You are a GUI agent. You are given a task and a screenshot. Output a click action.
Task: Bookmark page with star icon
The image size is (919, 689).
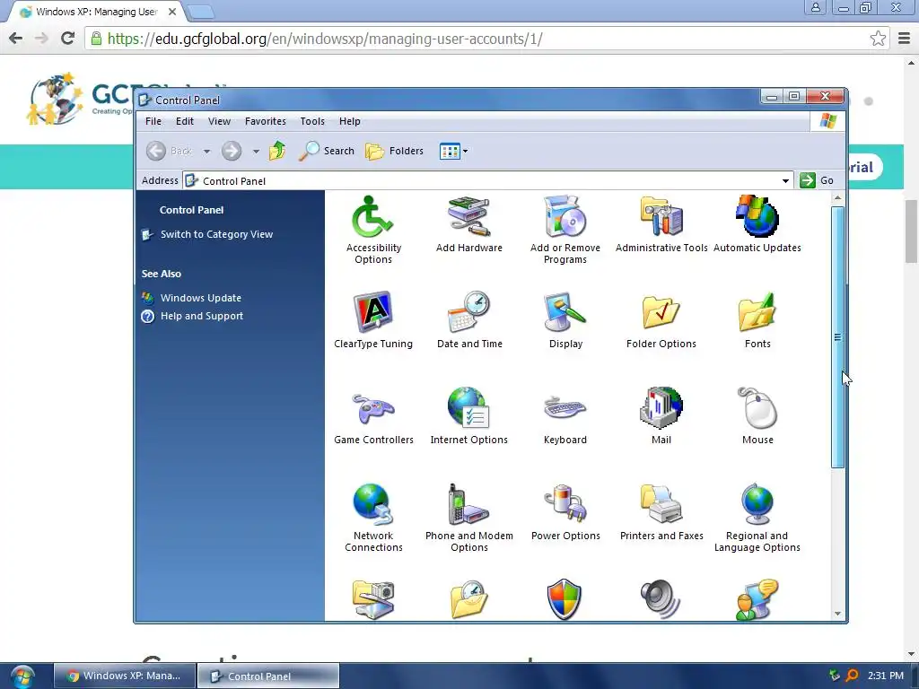click(x=878, y=39)
